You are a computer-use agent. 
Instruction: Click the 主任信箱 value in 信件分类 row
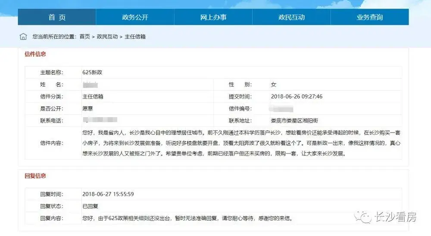pyautogui.click(x=93, y=96)
